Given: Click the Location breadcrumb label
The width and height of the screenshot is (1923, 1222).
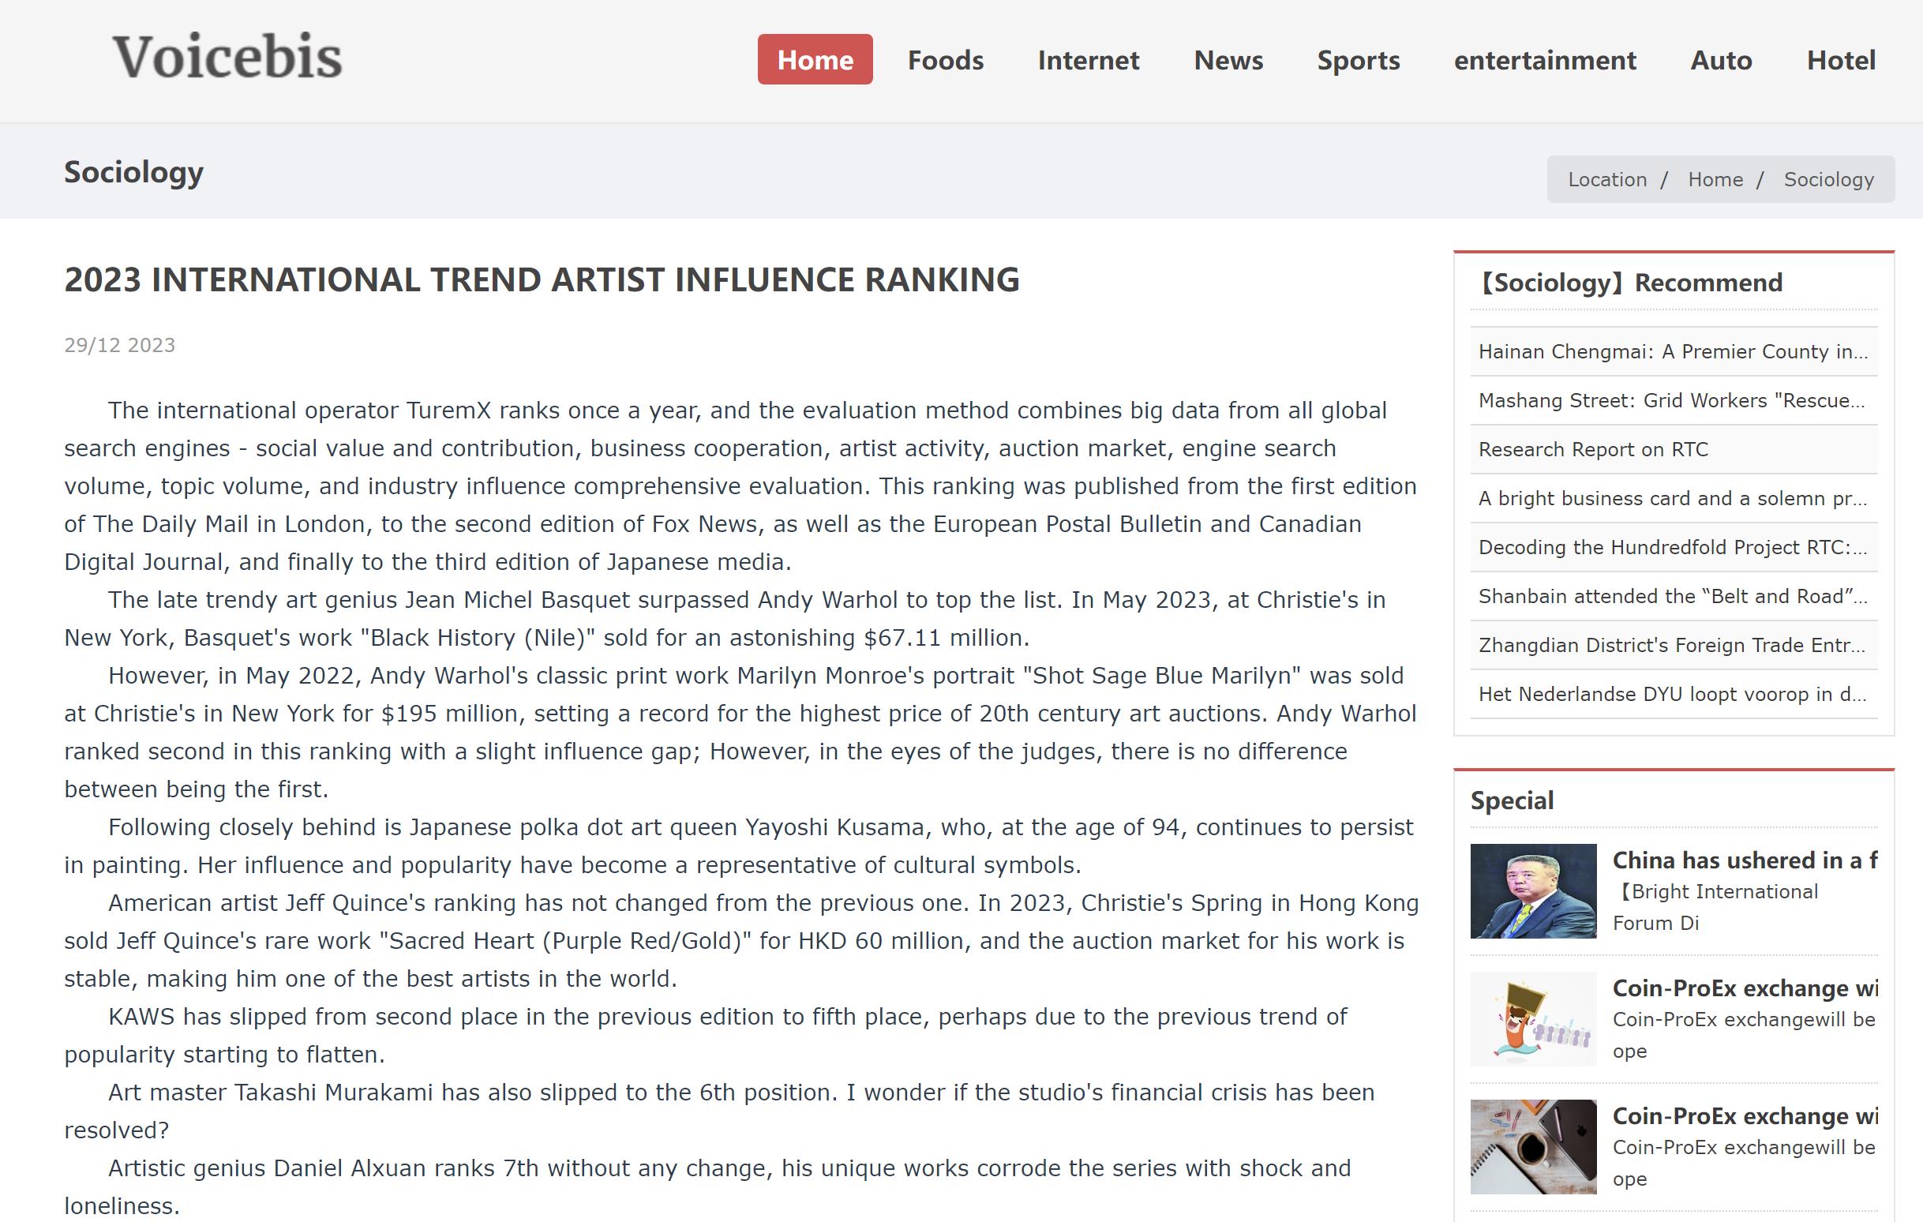Looking at the screenshot, I should click(1606, 180).
